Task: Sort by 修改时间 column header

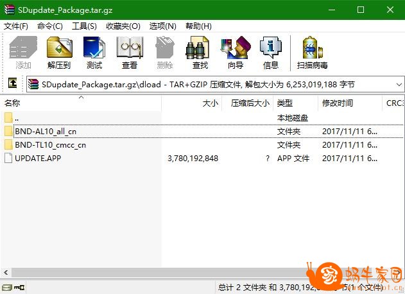Action: [350, 103]
